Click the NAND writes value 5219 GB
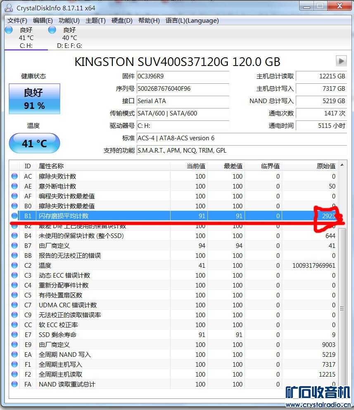 click(321, 101)
